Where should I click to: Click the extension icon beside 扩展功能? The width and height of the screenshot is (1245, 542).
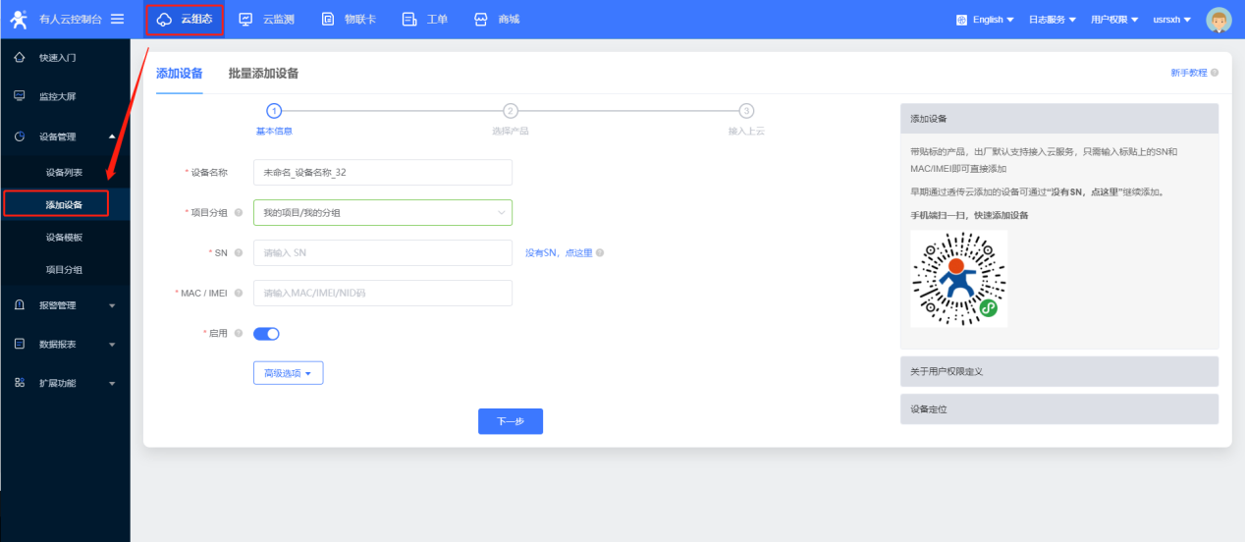pyautogui.click(x=20, y=383)
